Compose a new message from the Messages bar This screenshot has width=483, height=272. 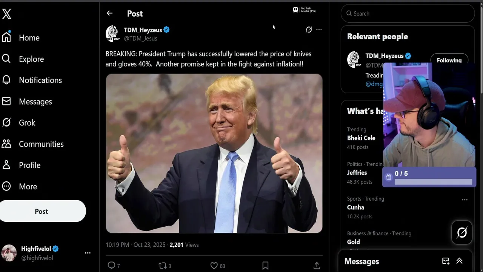point(446,261)
